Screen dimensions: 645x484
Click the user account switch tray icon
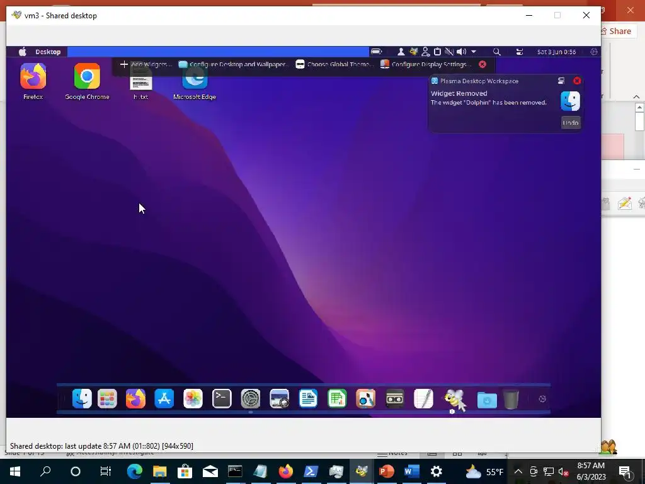425,52
